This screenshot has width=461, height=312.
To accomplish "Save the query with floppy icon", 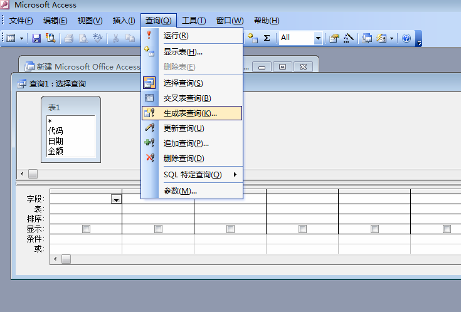I will tap(36, 38).
